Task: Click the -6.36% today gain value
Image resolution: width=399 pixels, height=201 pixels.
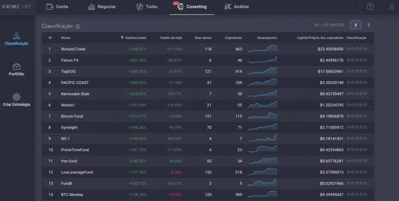Action: coord(176,172)
